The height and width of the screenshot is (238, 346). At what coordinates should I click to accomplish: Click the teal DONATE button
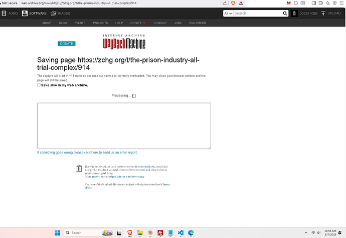66,43
